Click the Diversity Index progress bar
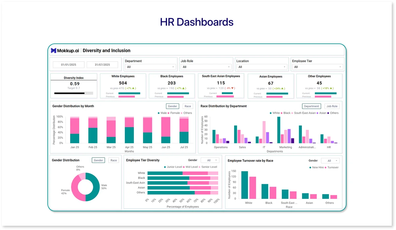396x230 pixels. click(74, 93)
